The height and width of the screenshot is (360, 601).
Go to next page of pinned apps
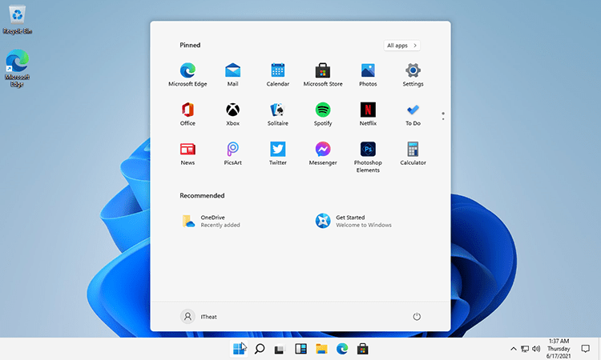point(443,119)
